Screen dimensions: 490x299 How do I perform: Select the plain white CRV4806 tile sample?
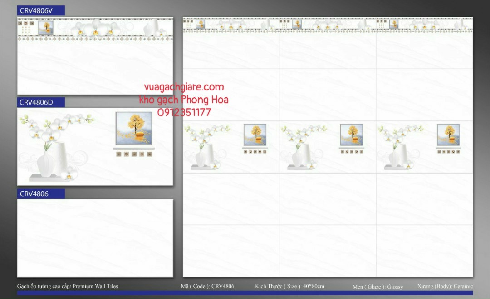coord(95,238)
